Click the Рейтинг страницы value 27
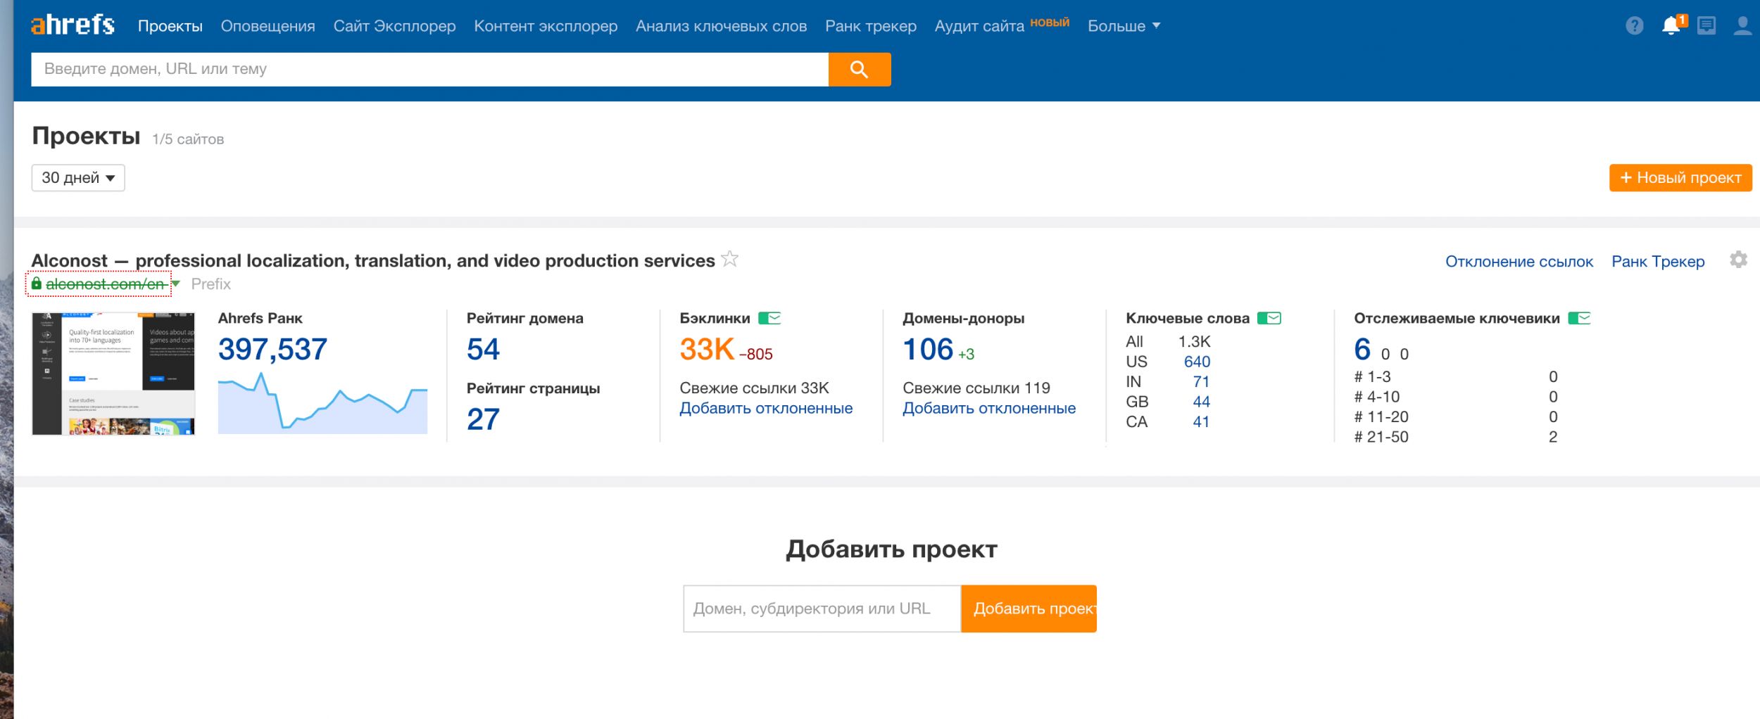 pyautogui.click(x=483, y=419)
